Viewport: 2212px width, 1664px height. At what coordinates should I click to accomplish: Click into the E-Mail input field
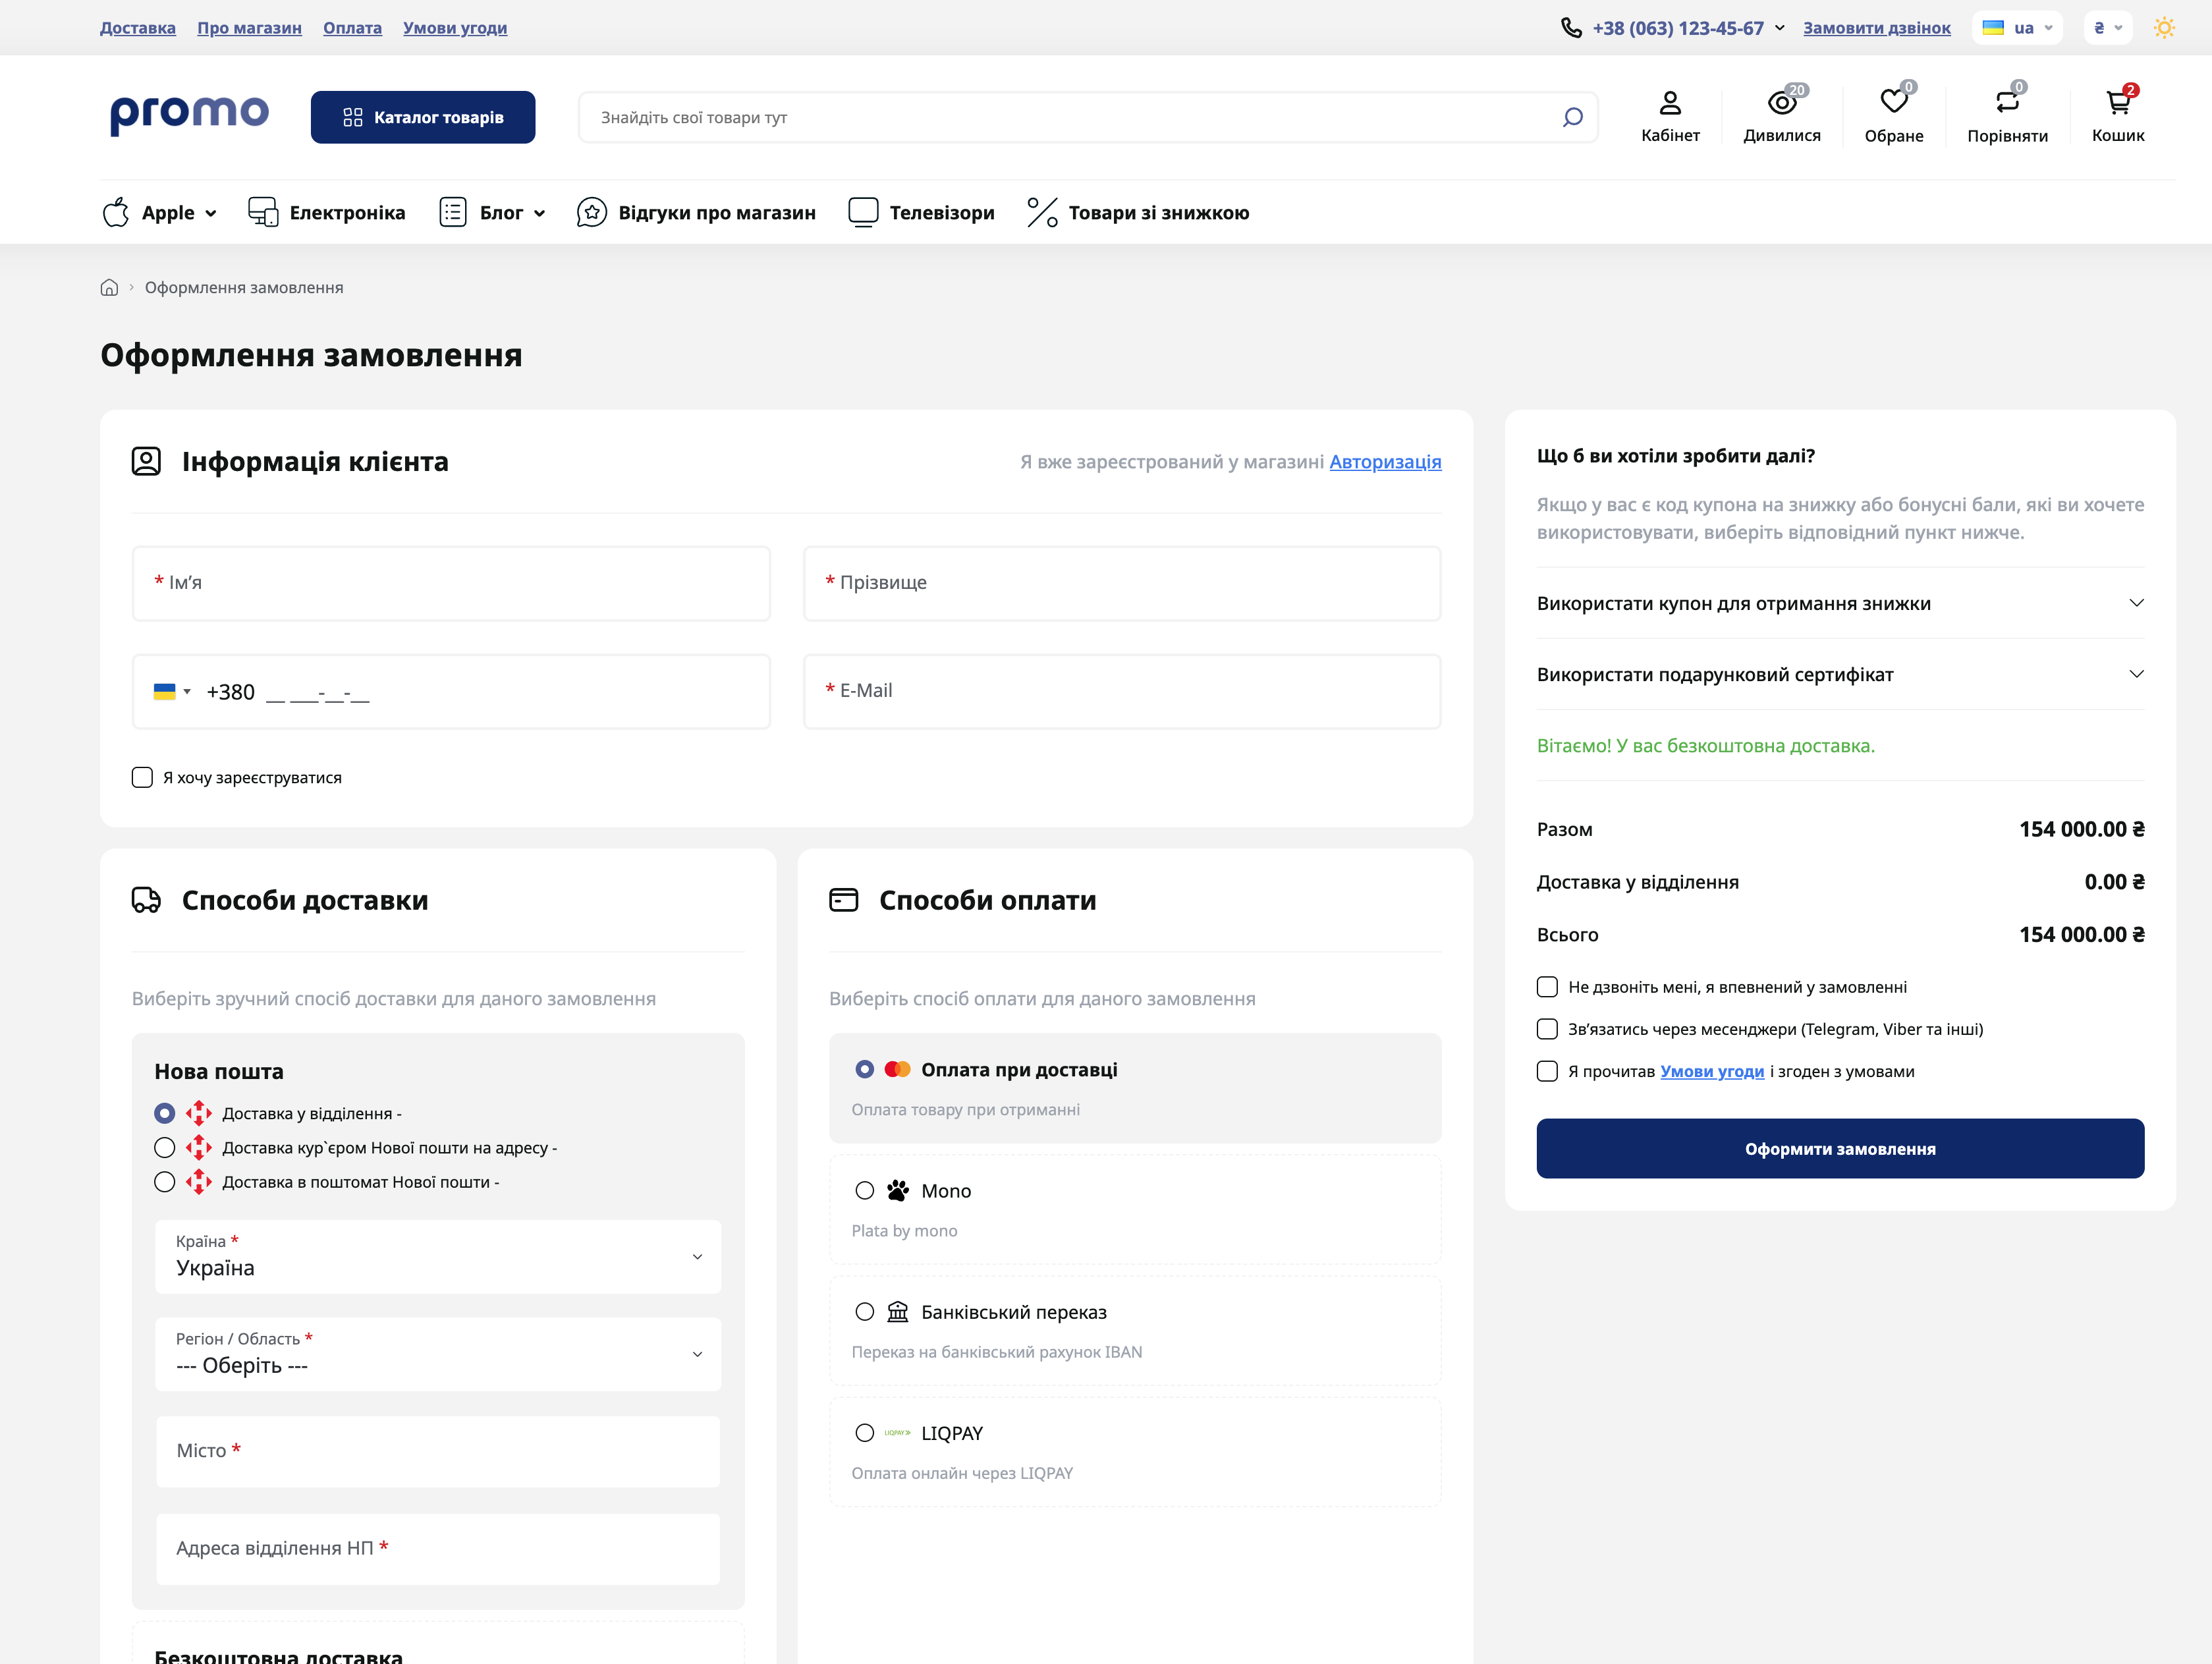coord(1121,691)
